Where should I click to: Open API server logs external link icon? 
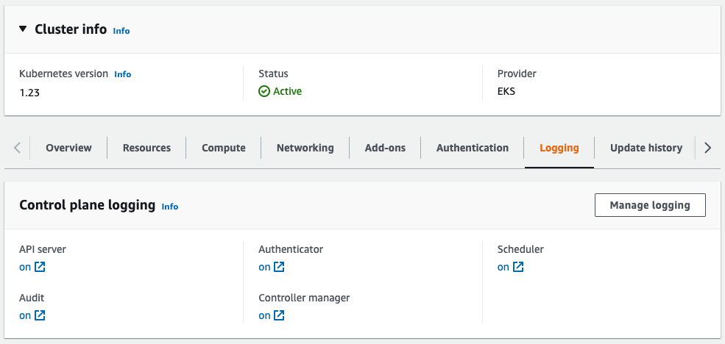tap(40, 267)
